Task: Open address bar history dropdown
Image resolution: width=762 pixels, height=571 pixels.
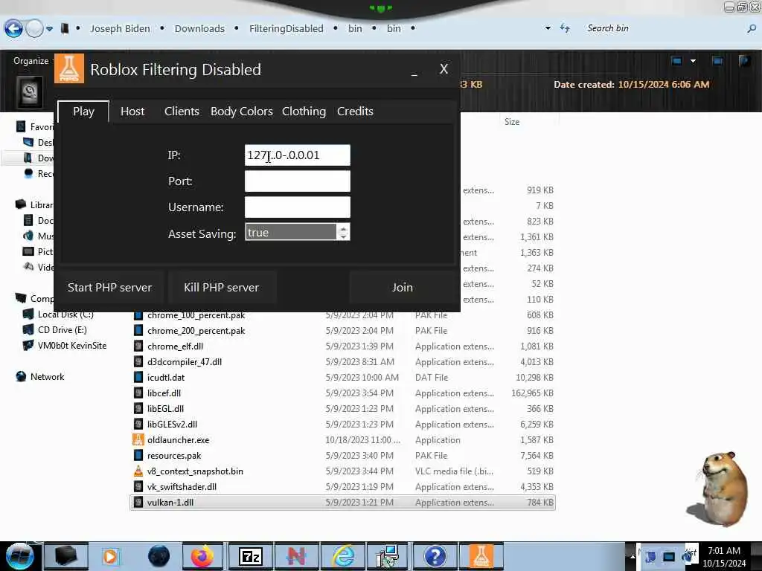Action: pos(548,28)
